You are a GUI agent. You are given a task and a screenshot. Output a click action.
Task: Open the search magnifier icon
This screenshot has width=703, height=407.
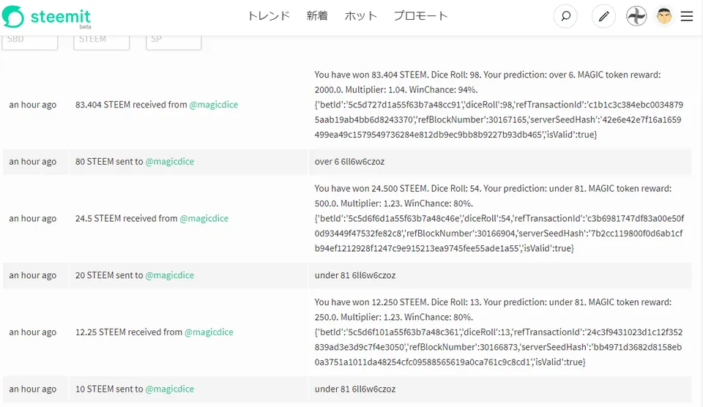tap(566, 17)
